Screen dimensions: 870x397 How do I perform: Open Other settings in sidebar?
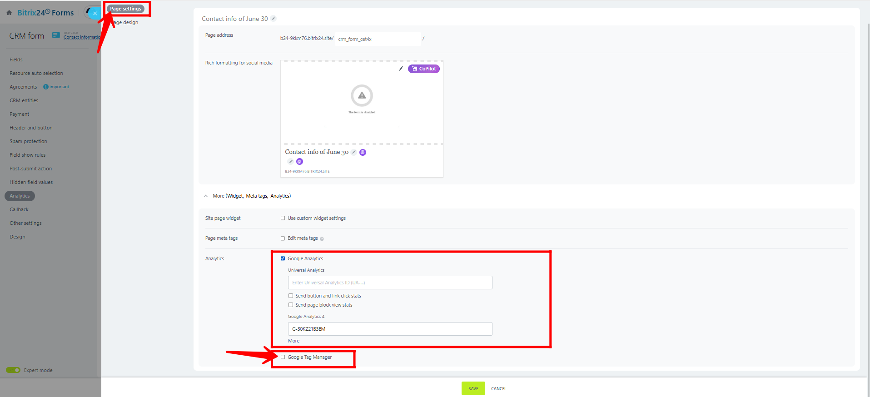26,223
